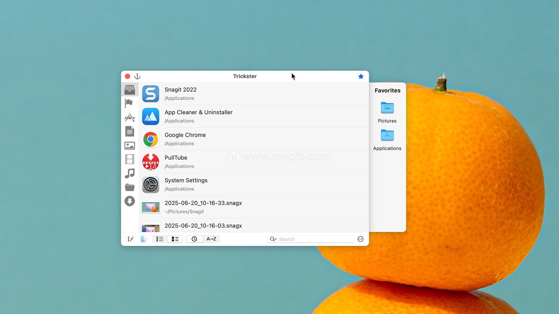Click the anchor pin window icon
This screenshot has width=559, height=314.
click(137, 76)
